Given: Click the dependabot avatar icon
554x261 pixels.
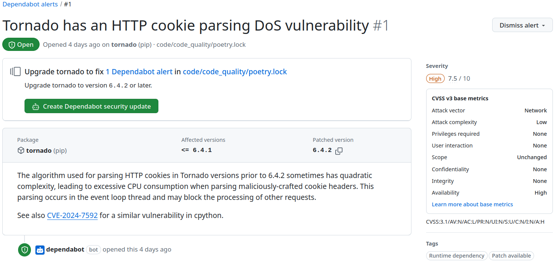Looking at the screenshot, I should 40,250.
